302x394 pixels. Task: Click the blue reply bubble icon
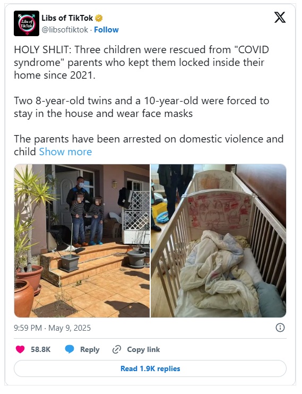(70, 349)
